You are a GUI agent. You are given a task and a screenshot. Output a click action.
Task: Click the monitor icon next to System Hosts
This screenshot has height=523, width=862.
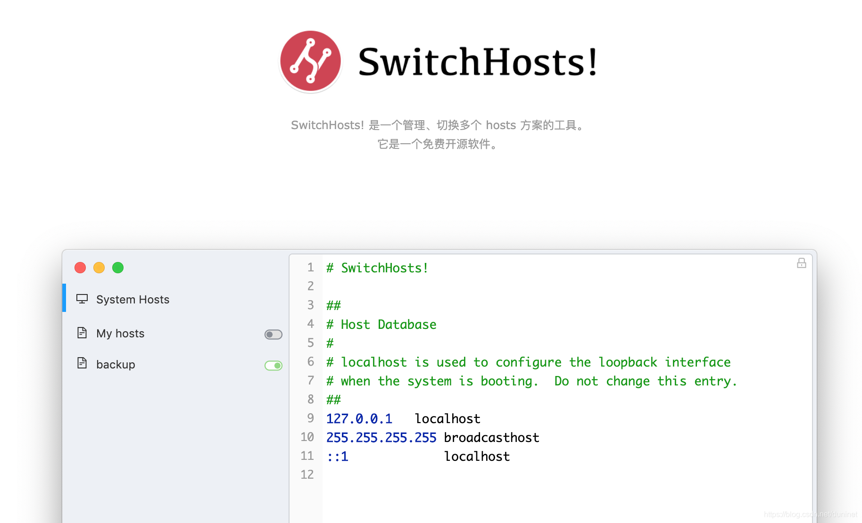coord(82,299)
